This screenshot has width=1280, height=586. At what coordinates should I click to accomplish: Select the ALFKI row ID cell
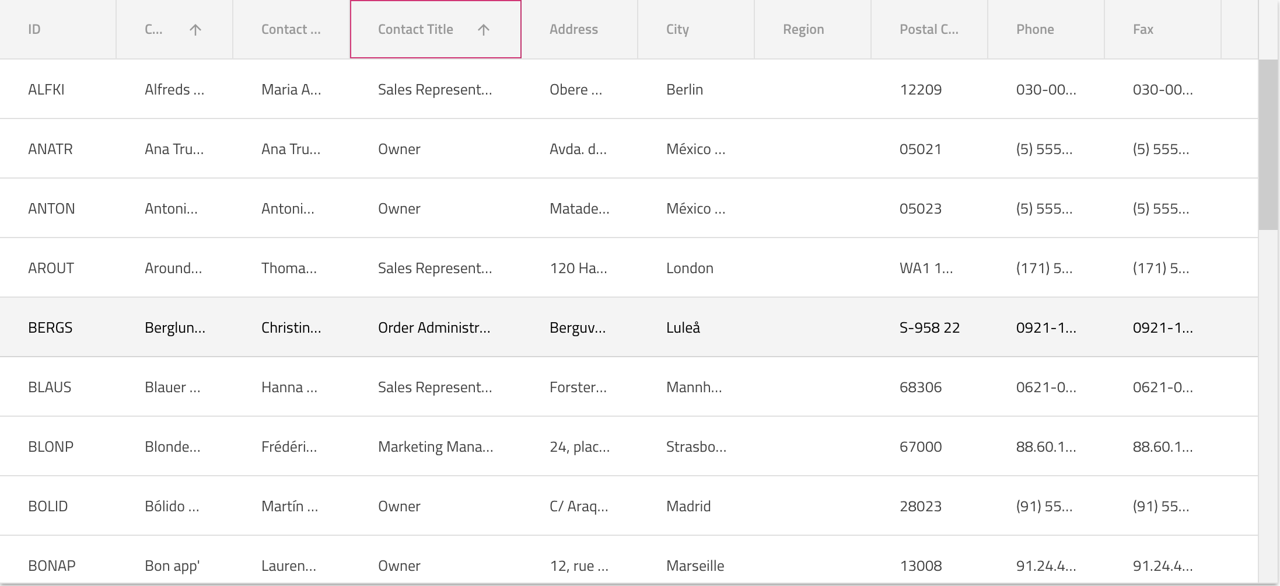tap(46, 89)
